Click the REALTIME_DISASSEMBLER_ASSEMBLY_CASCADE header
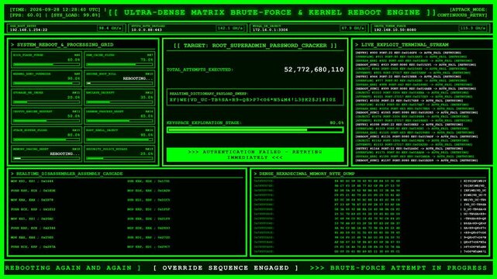 (67, 174)
